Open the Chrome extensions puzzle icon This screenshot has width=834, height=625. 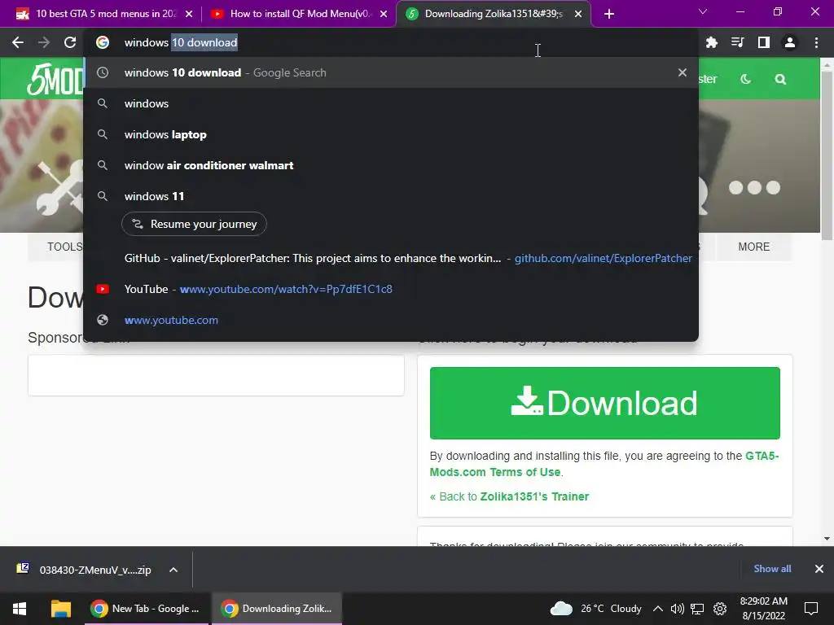[x=711, y=42]
